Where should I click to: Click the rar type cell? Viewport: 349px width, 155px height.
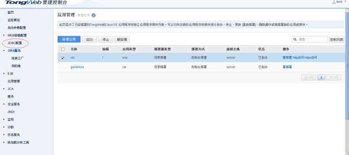tap(124, 67)
